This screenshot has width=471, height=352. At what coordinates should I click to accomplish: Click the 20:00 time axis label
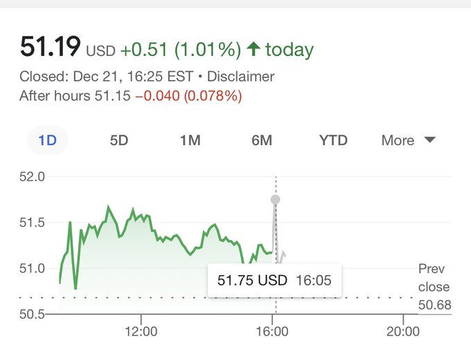(x=403, y=332)
